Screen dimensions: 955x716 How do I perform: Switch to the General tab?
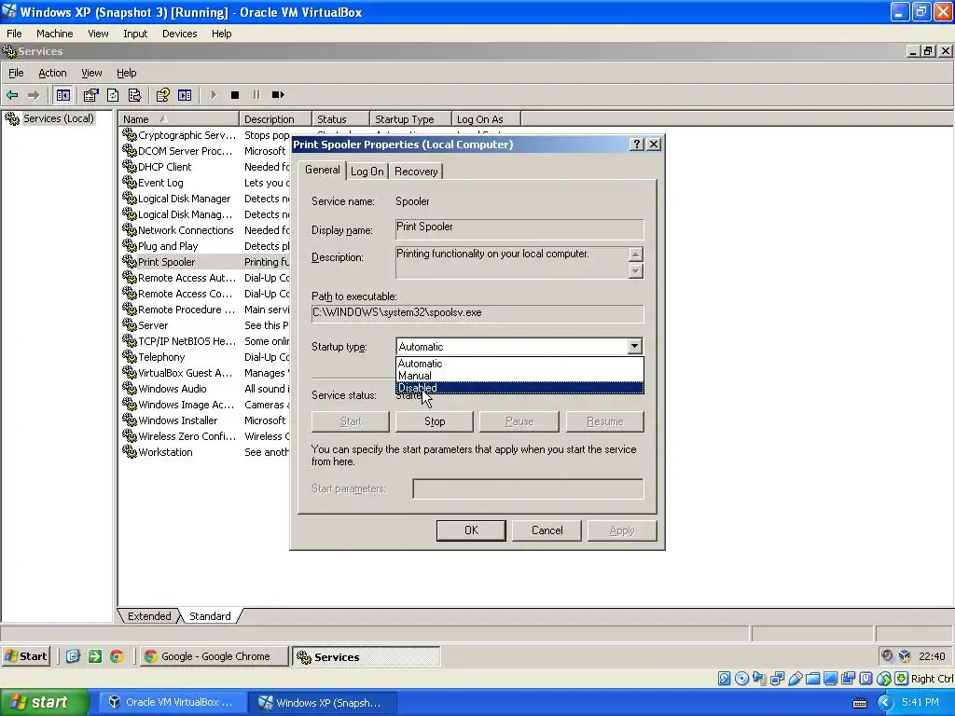[322, 170]
